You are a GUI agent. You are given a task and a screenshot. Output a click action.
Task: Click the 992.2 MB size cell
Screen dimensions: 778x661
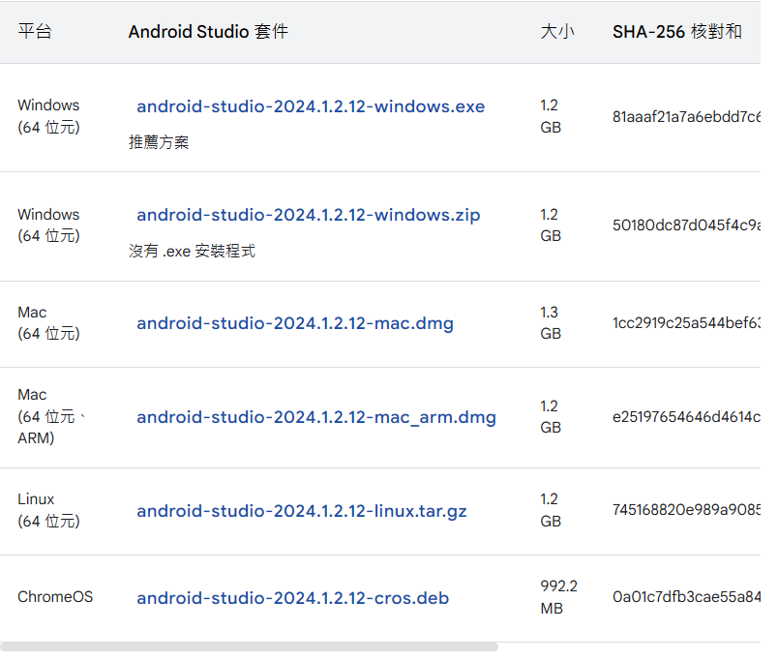coord(558,597)
